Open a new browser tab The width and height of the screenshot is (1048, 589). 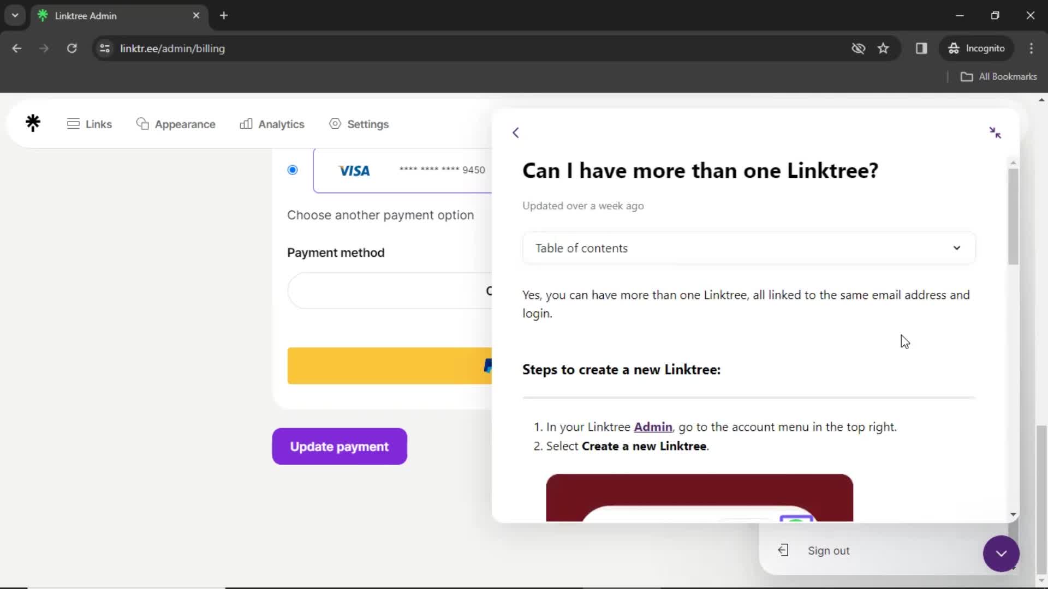[224, 16]
